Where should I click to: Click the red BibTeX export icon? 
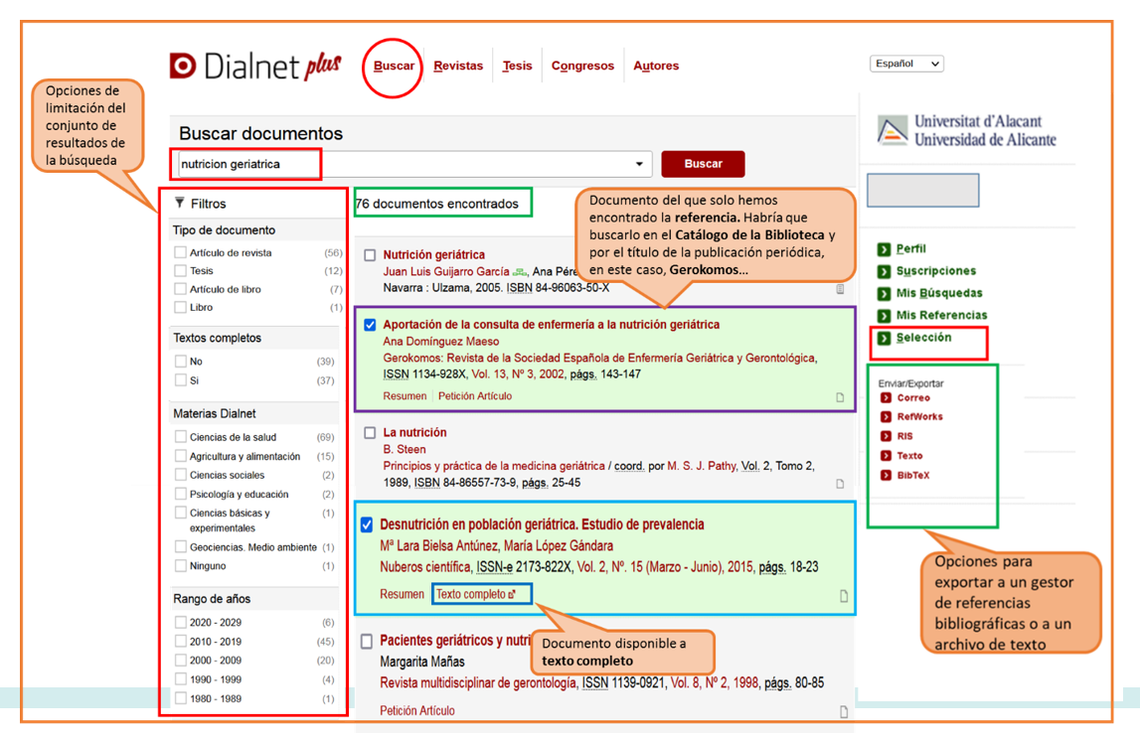[x=886, y=476]
